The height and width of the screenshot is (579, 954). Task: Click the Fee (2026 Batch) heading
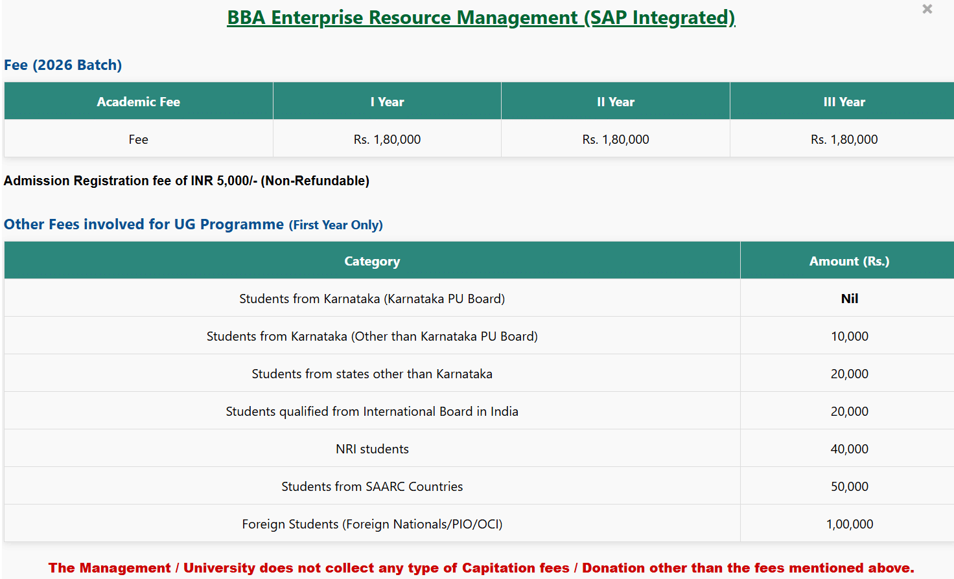(x=63, y=65)
